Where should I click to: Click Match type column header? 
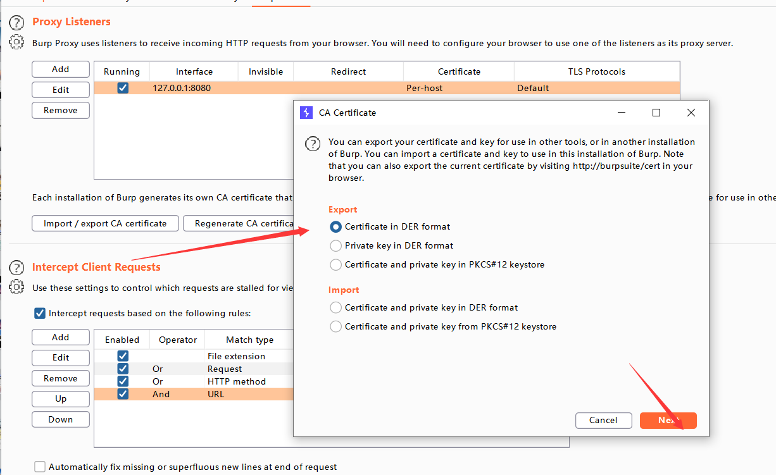(x=250, y=340)
